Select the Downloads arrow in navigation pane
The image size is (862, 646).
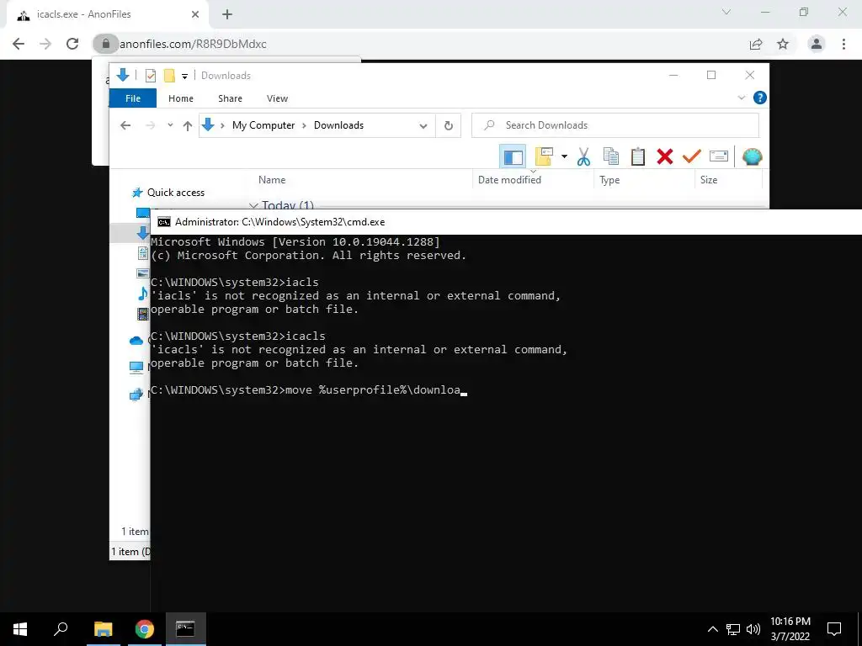[142, 232]
